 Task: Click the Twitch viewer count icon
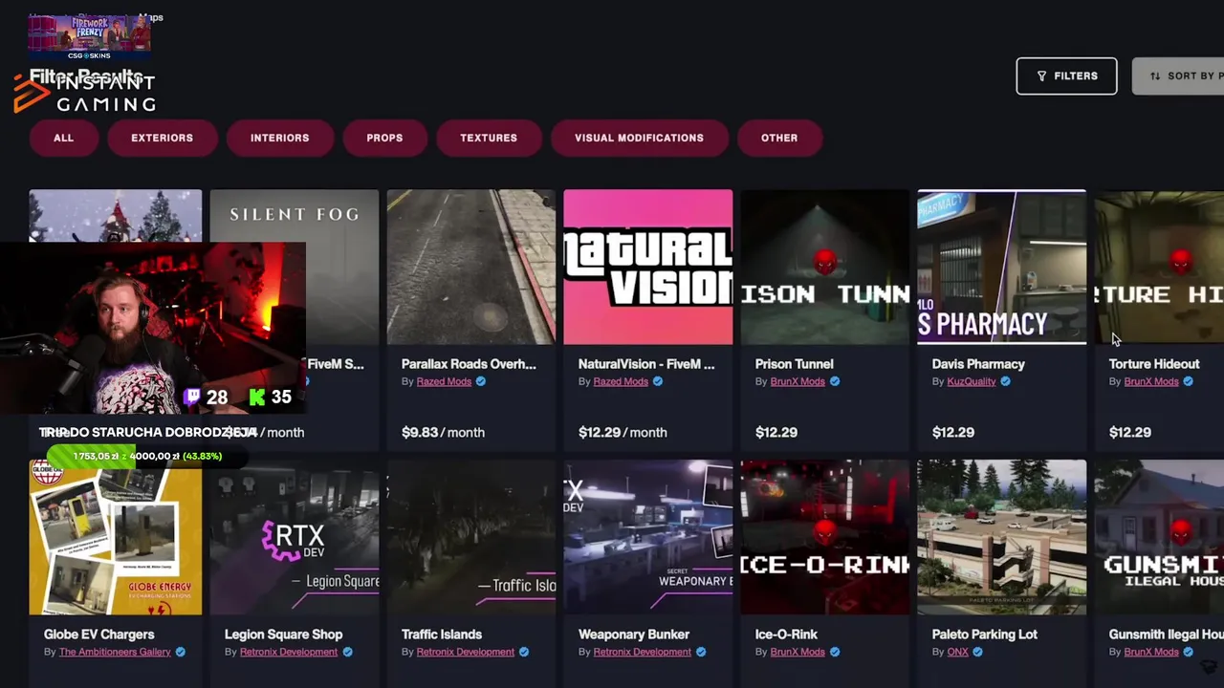[x=192, y=397]
